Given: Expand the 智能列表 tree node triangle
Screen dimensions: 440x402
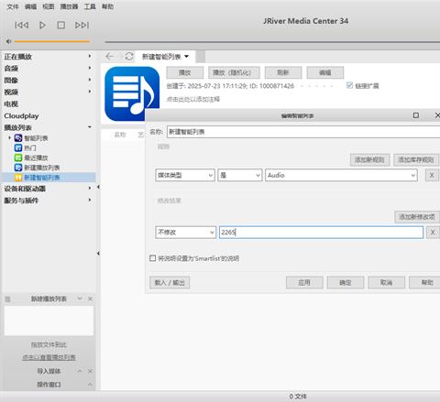Looking at the screenshot, I should coord(9,138).
